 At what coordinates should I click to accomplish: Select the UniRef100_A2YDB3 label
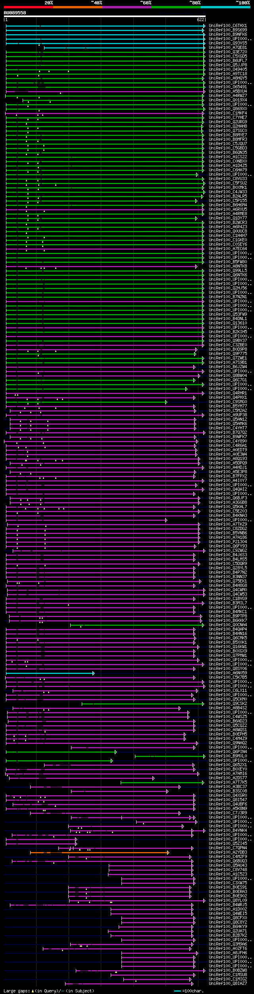228,852
